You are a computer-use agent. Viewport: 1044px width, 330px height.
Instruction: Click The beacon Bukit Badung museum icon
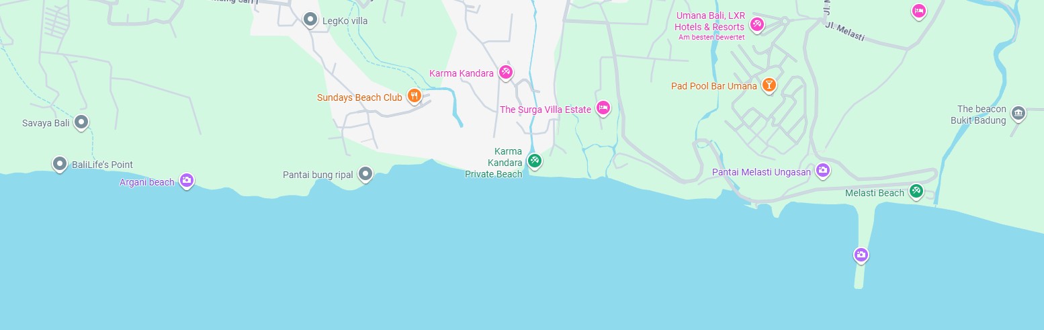coord(1018,114)
